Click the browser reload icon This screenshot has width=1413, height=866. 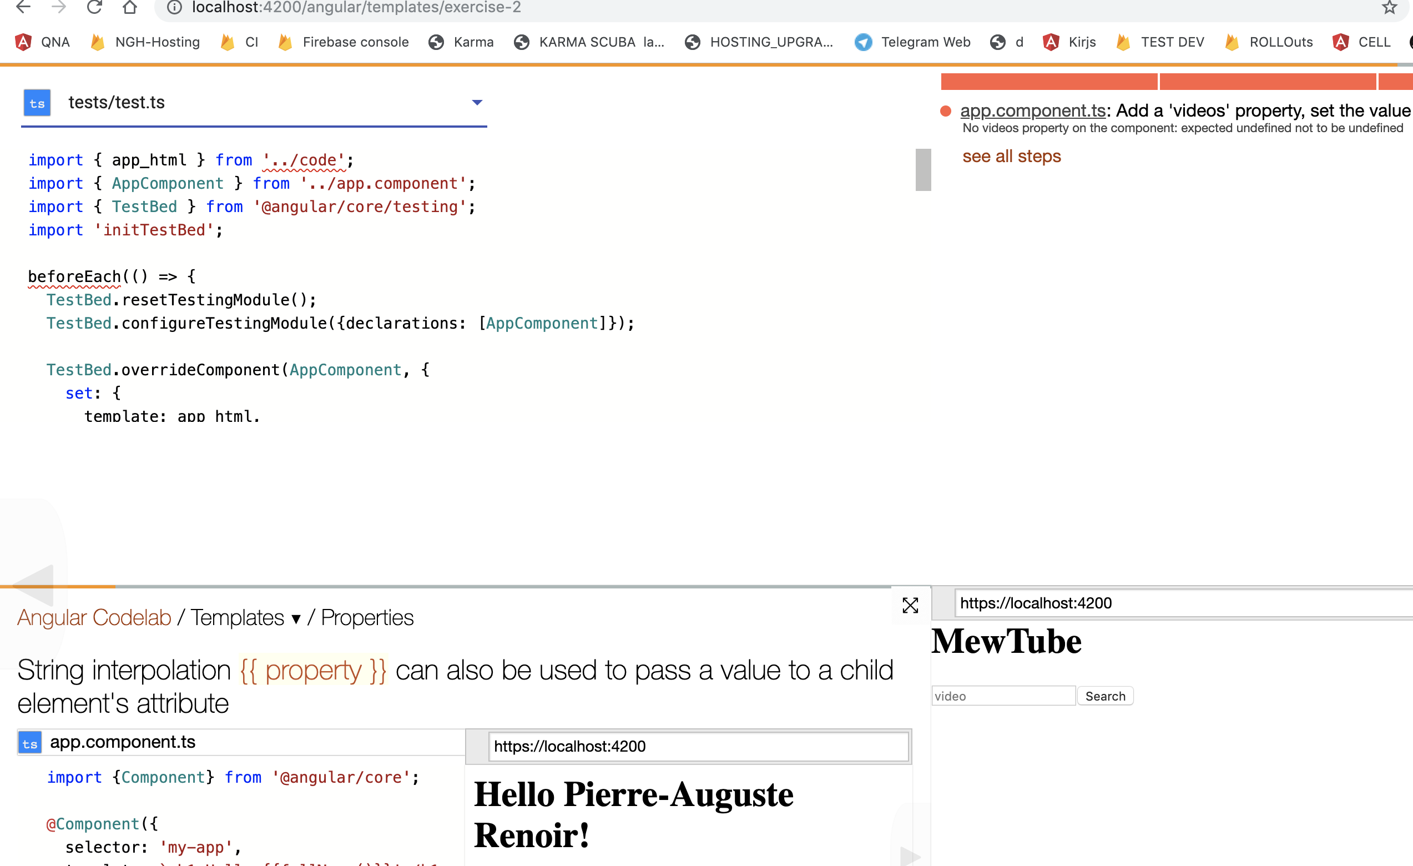[x=94, y=7]
